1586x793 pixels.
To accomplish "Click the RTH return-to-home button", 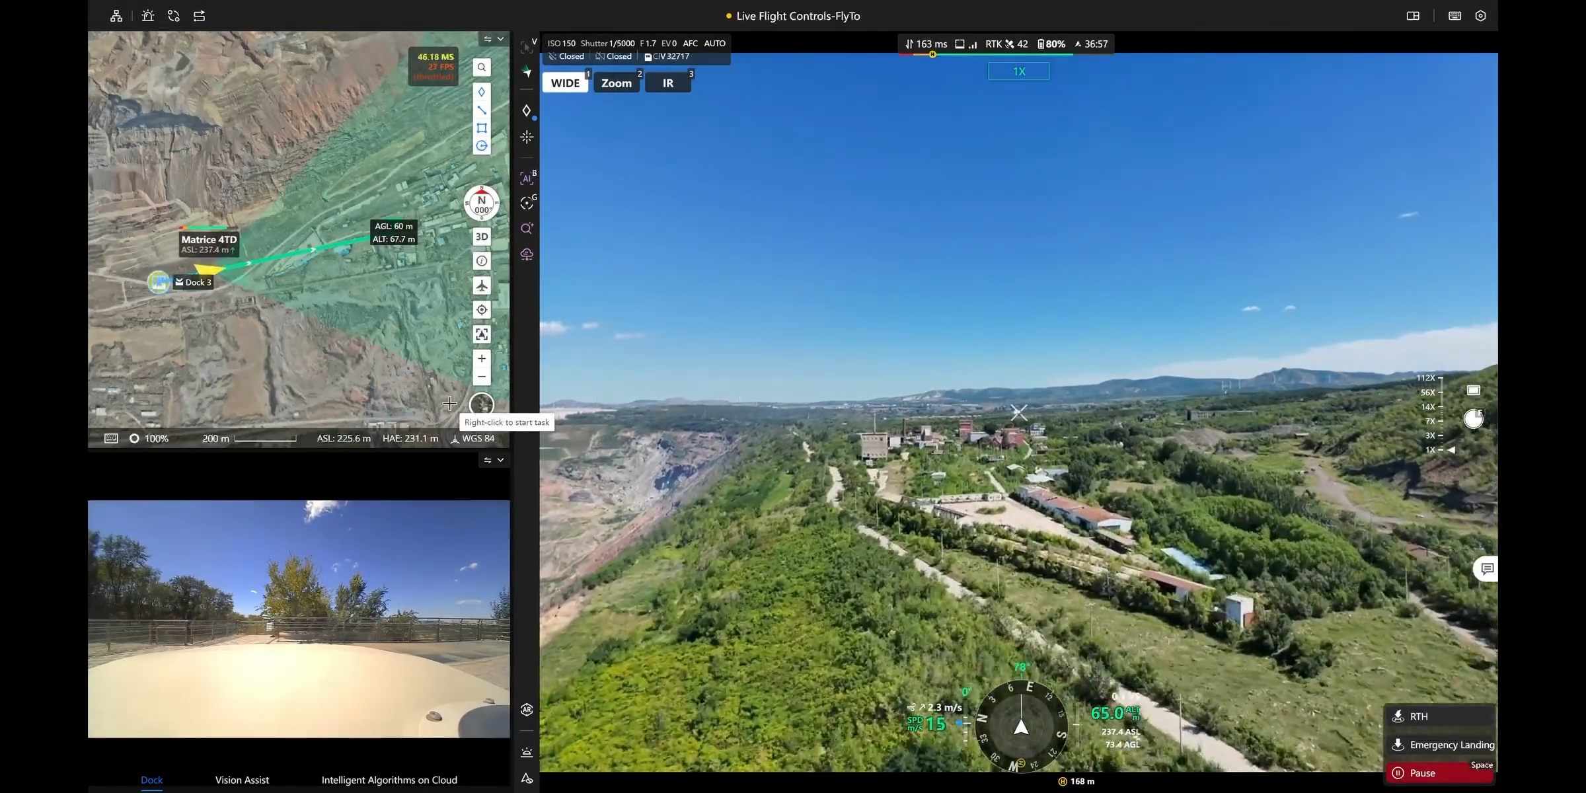I will click(1439, 716).
